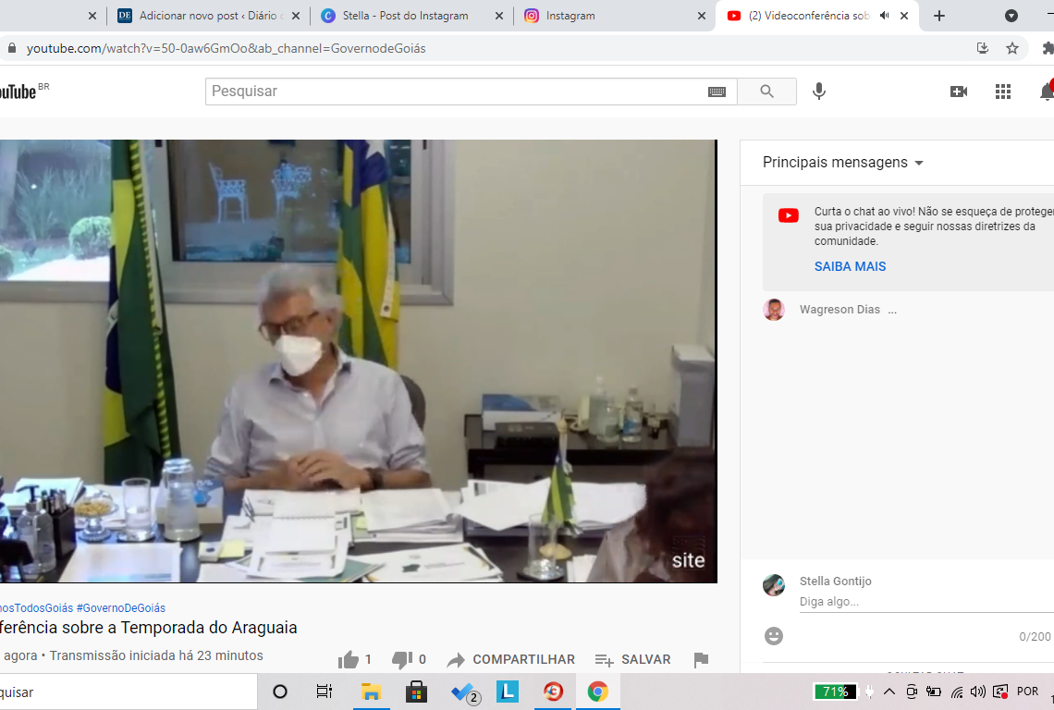Start voice search with the microphone icon
The height and width of the screenshot is (710, 1054).
pyautogui.click(x=819, y=92)
